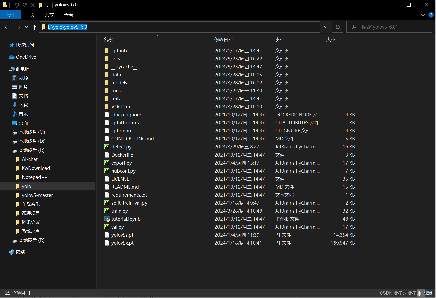Select the yolov5x.pt file name
This screenshot has height=298, width=436.
pos(122,243)
